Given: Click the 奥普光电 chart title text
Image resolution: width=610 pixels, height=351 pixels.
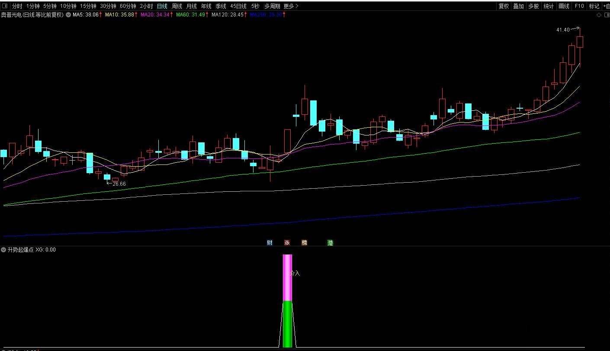Looking at the screenshot, I should (x=32, y=15).
